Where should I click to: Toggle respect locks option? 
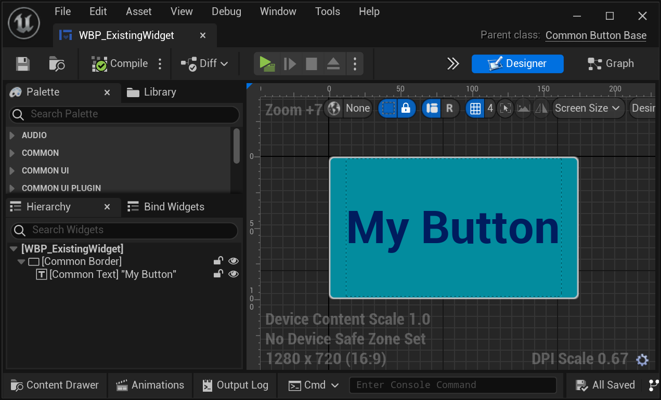coord(406,109)
